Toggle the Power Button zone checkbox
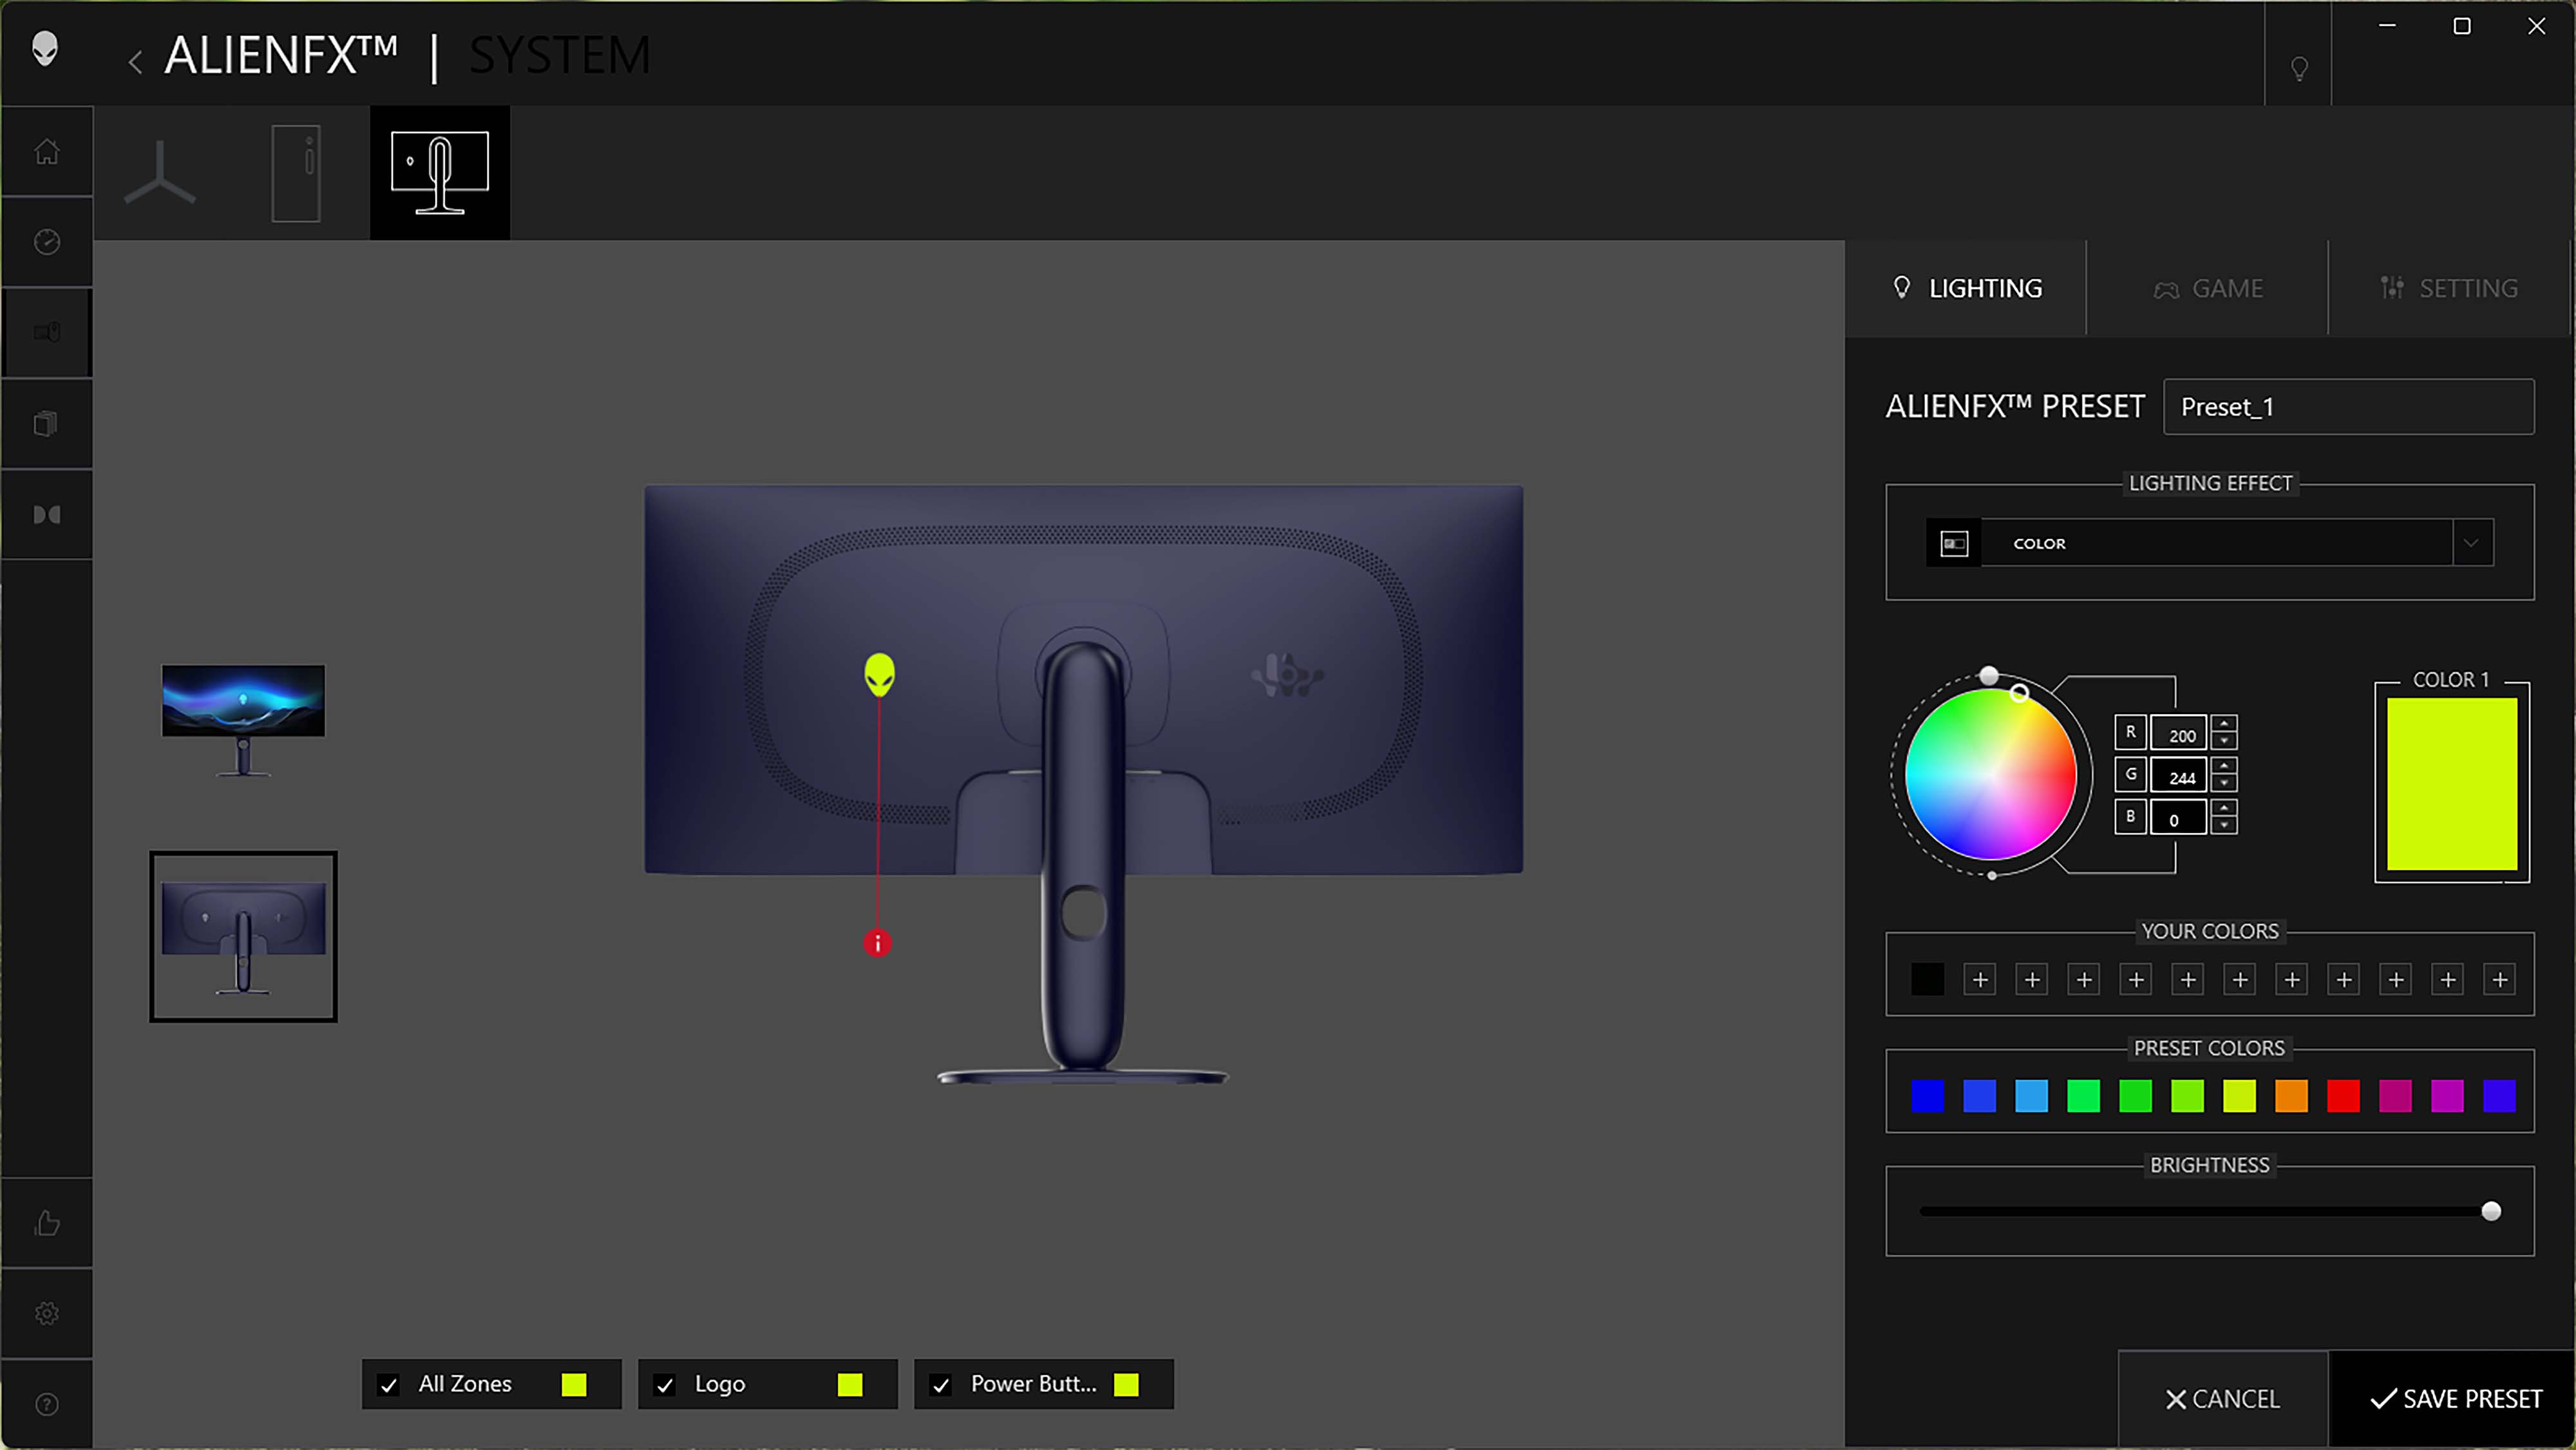This screenshot has width=2576, height=1450. point(941,1385)
